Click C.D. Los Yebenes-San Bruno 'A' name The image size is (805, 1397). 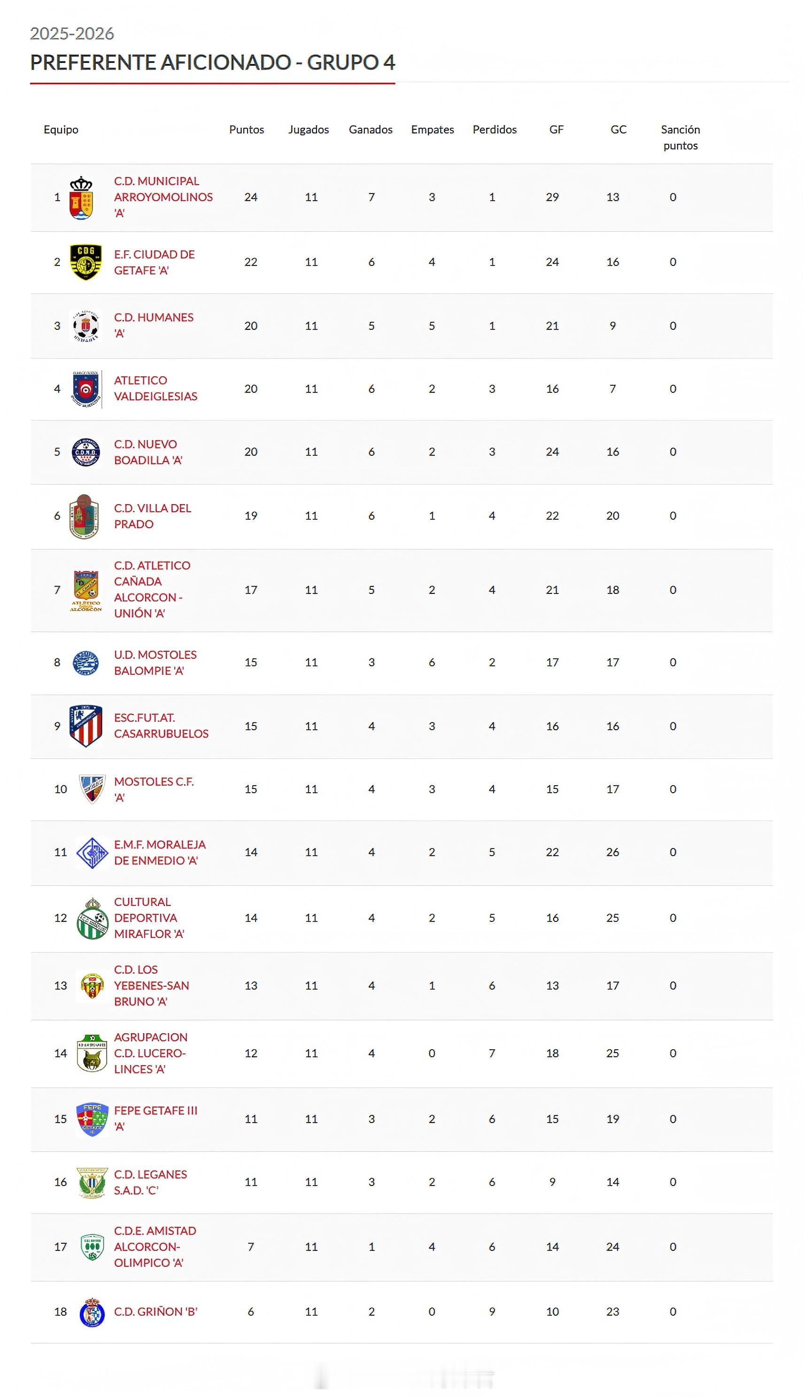(151, 985)
